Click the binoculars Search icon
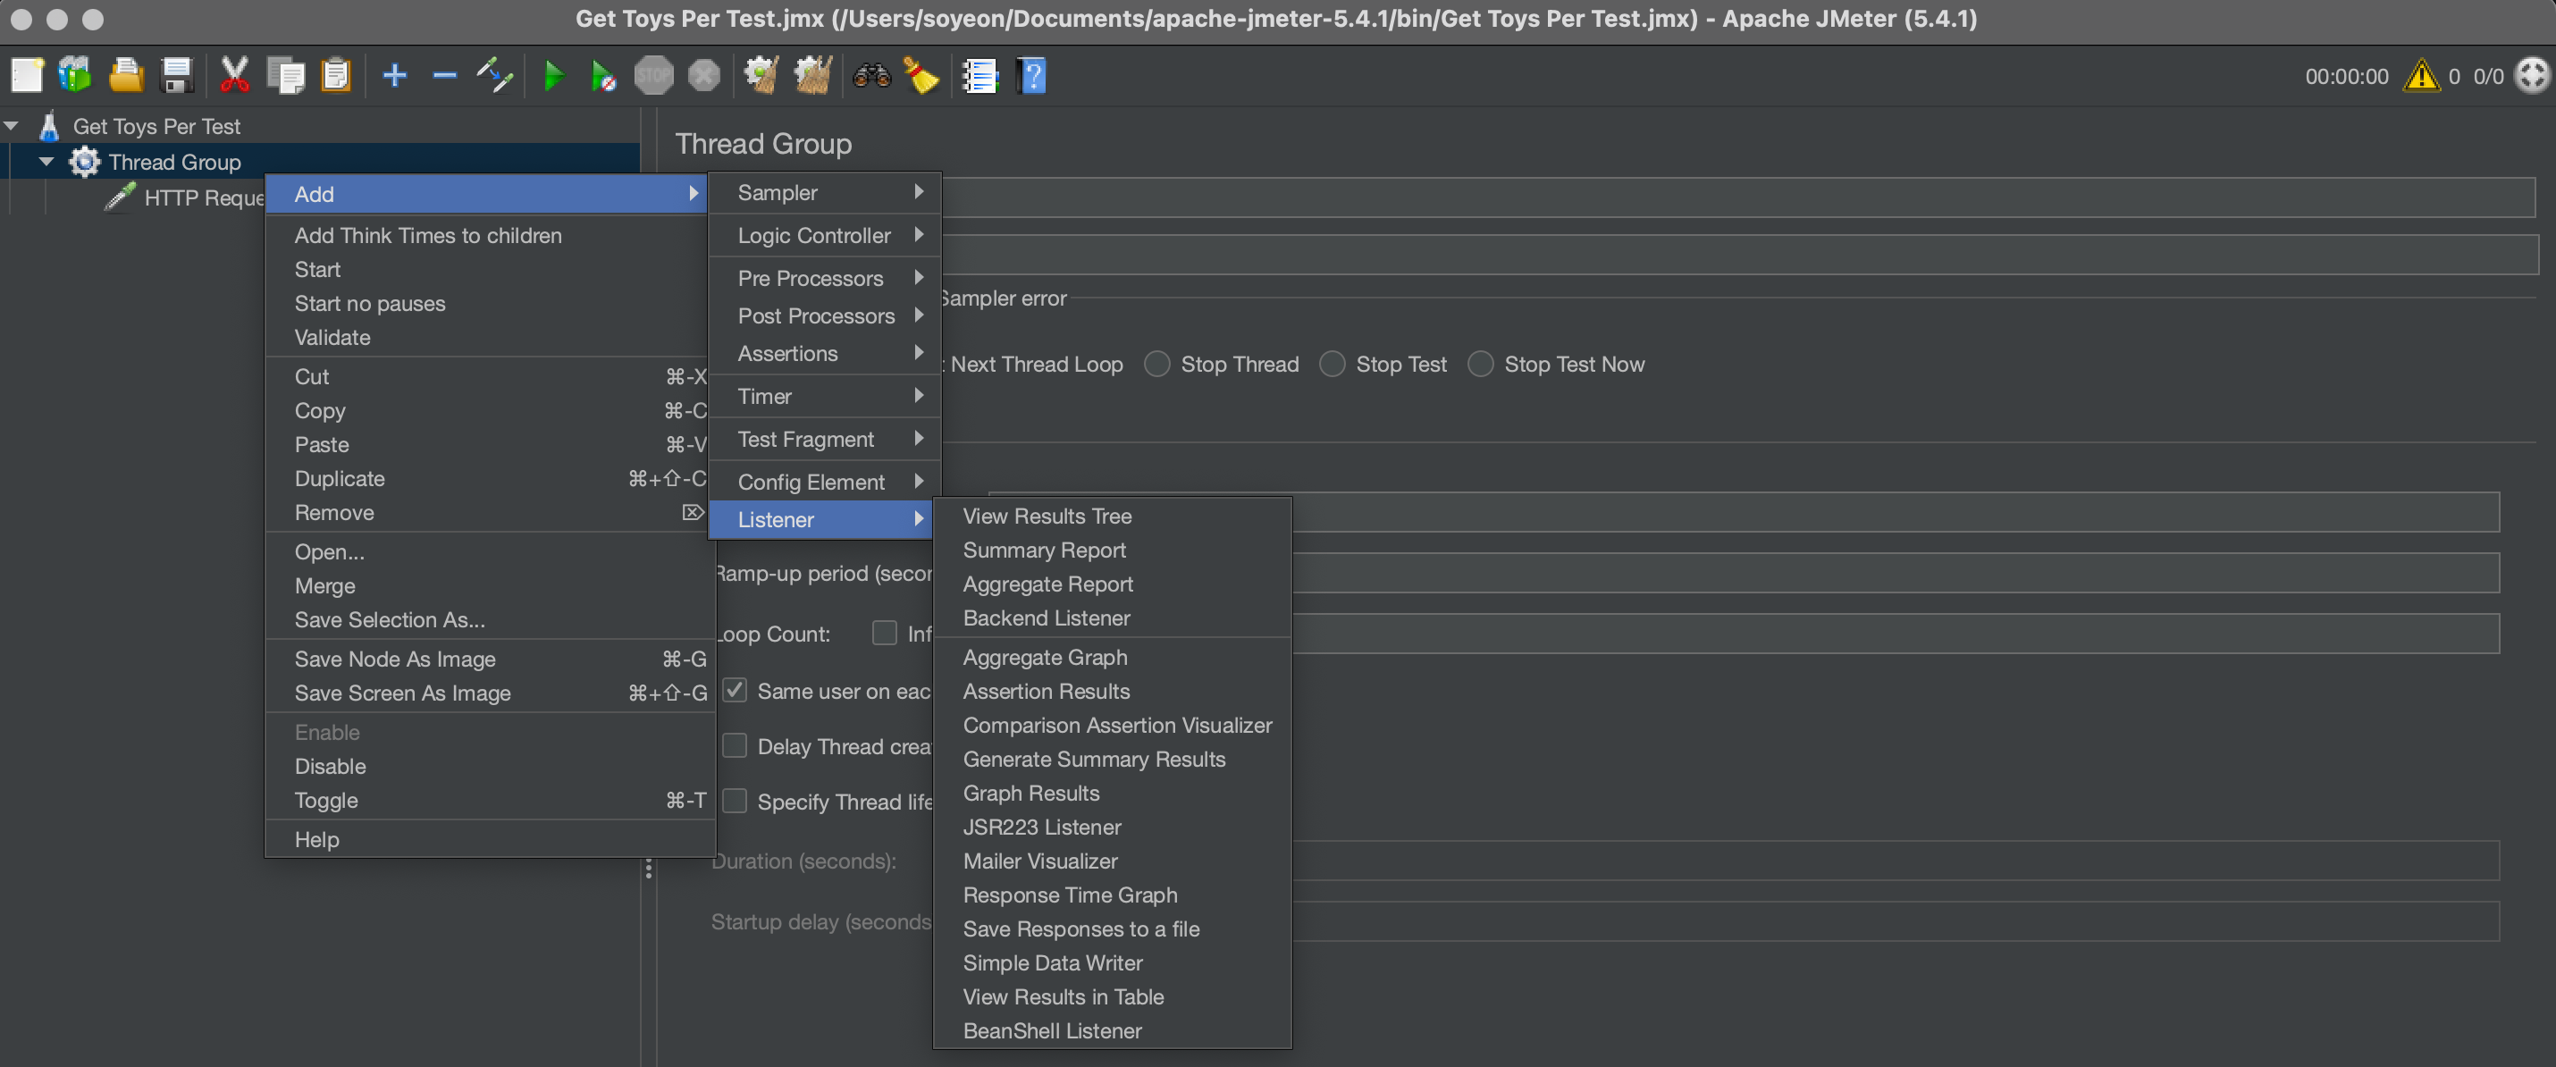This screenshot has height=1067, width=2556. (871, 75)
